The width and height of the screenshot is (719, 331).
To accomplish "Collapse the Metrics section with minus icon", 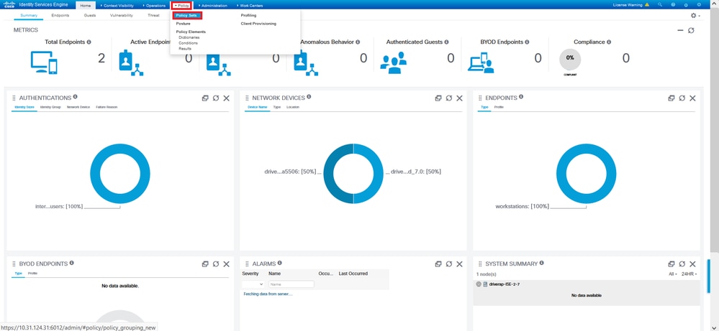I will 680,30.
